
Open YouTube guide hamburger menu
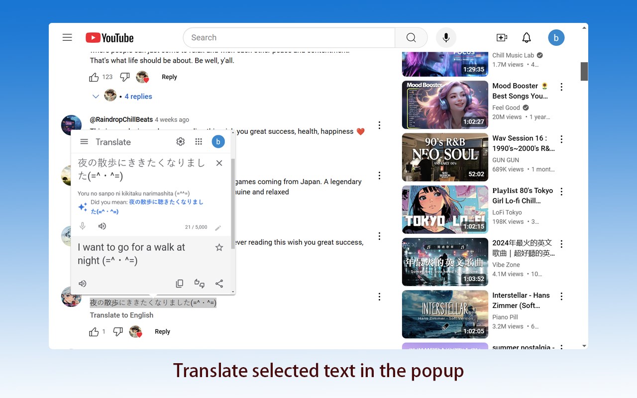coord(67,38)
